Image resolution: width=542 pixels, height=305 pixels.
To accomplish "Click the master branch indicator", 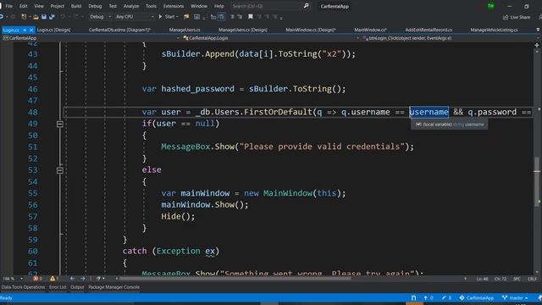I will tap(515, 297).
